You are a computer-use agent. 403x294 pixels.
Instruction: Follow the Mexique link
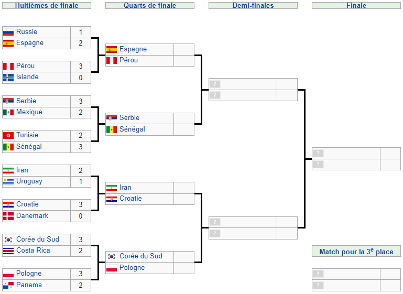tap(29, 112)
